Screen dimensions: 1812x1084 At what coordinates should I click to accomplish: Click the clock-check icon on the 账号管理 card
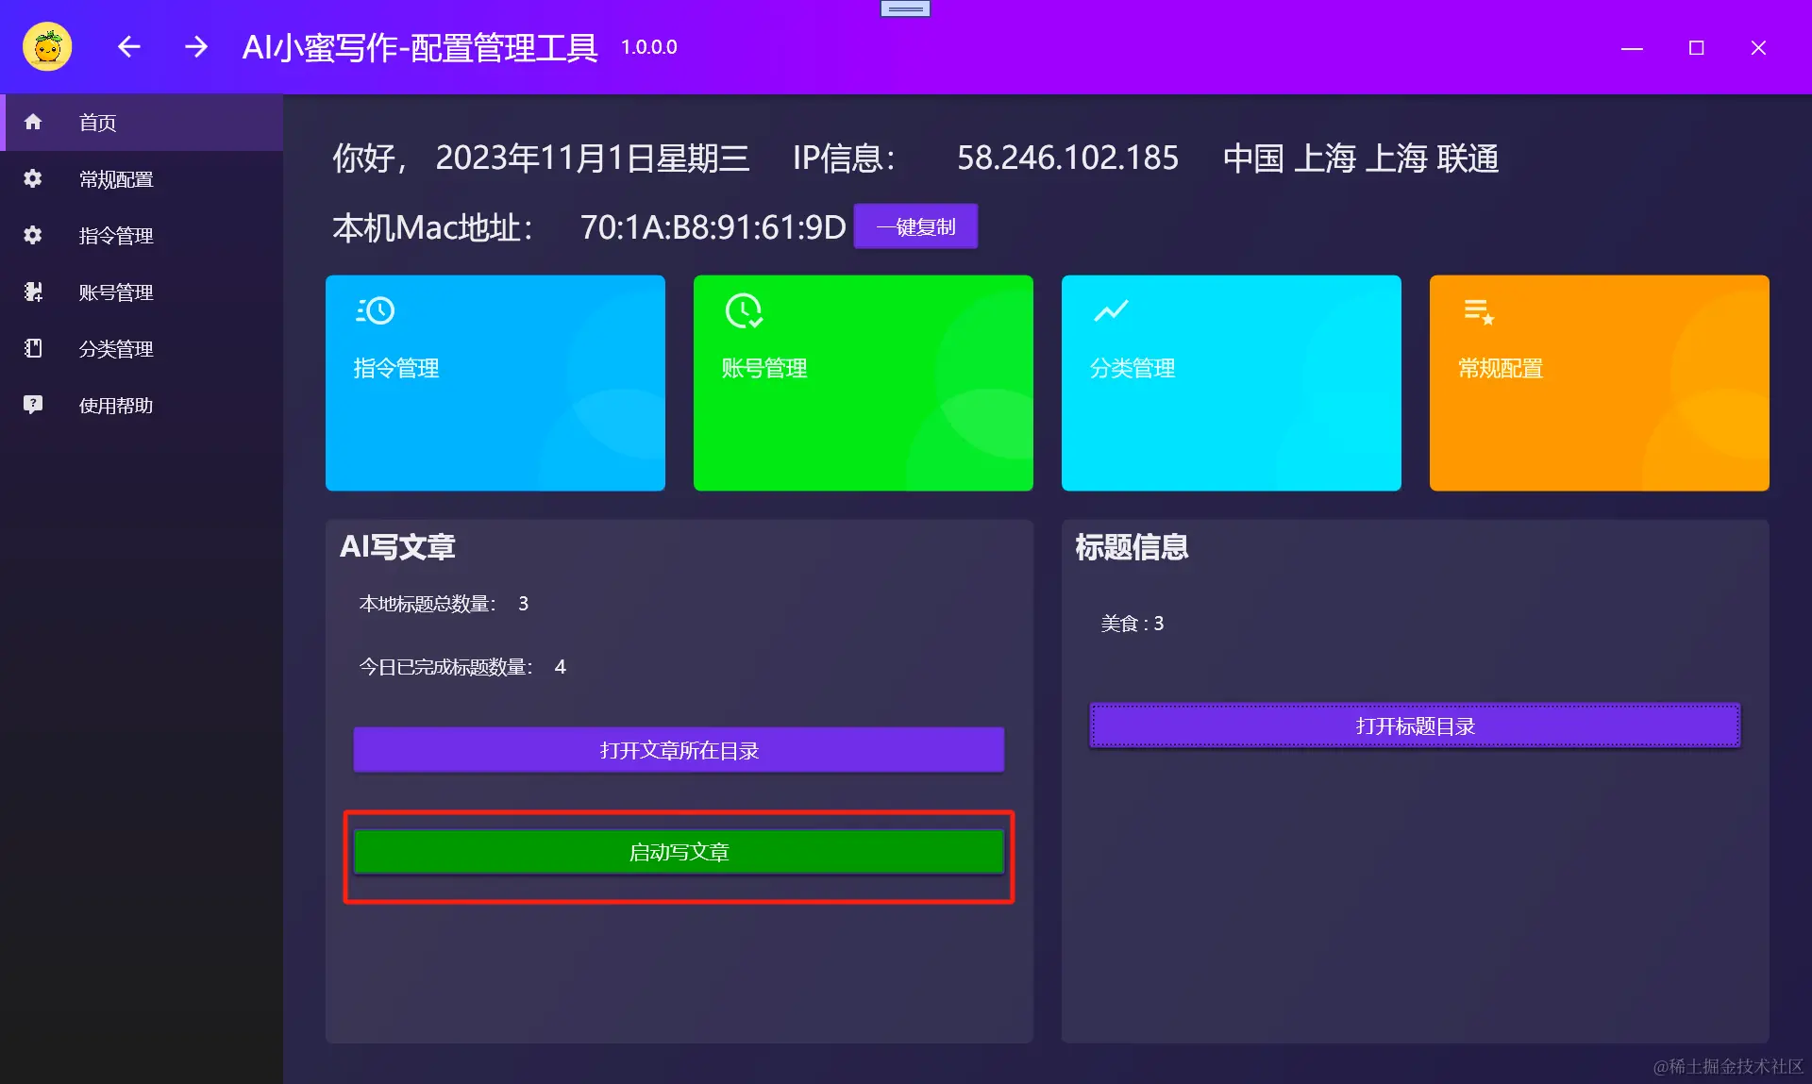point(744,310)
